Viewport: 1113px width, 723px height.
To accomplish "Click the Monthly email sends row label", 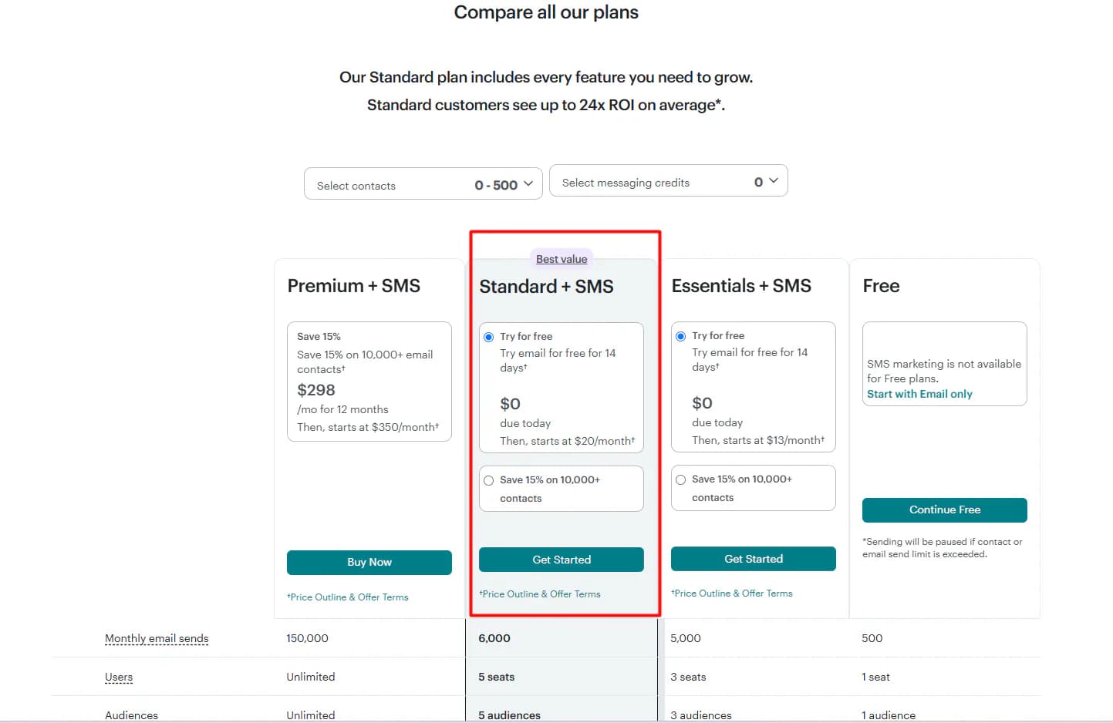I will click(x=157, y=638).
